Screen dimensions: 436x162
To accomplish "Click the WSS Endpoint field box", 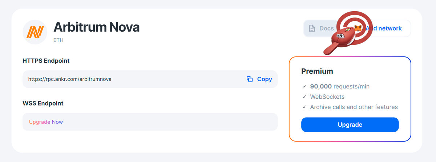I will coord(150,122).
